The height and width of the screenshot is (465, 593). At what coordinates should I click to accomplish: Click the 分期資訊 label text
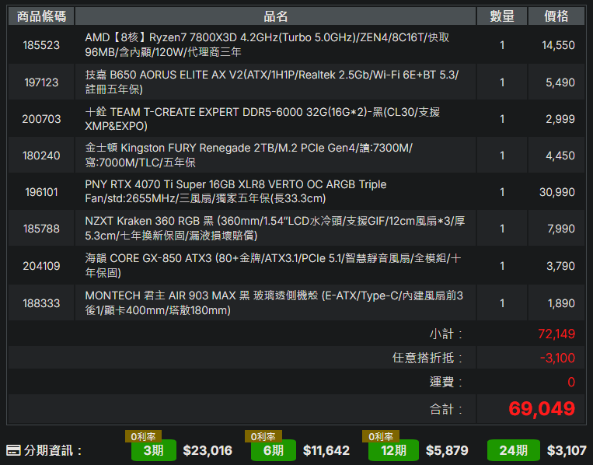52,451
